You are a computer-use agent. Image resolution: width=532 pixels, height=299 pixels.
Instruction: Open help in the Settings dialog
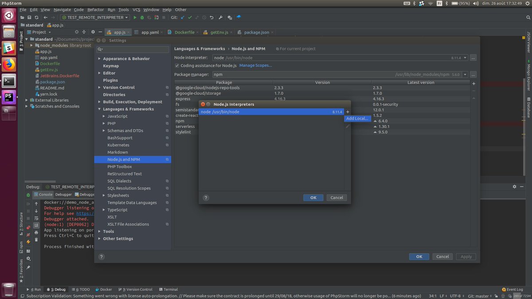(102, 256)
